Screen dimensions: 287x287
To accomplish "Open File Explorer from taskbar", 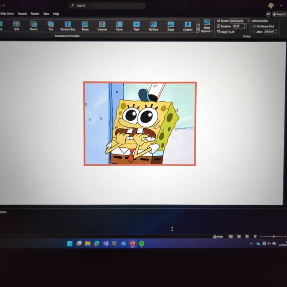I will (88, 244).
